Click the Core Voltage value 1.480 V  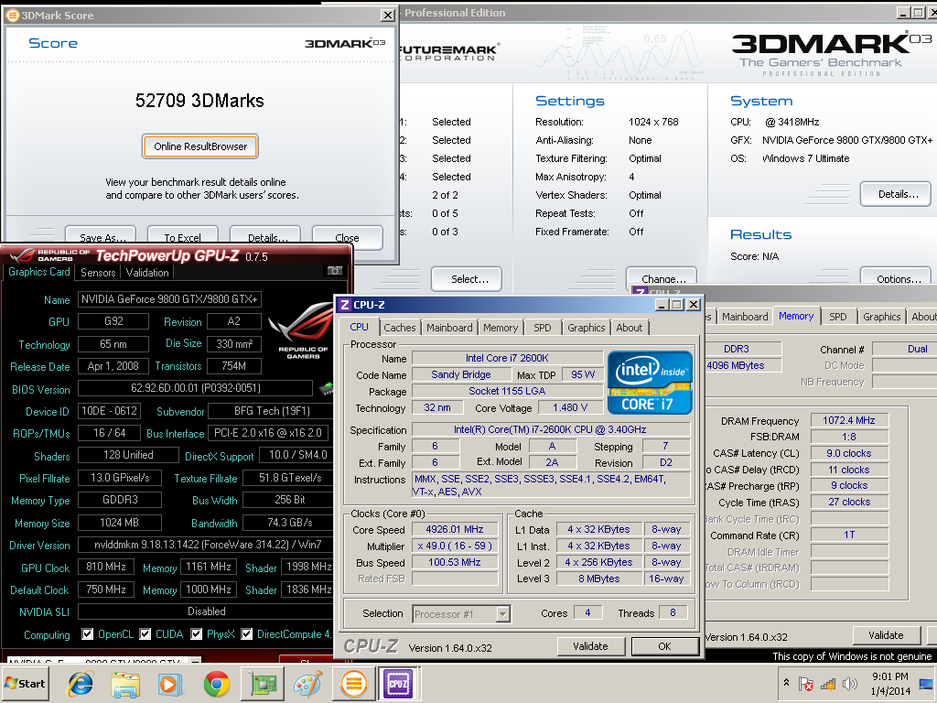tap(570, 407)
